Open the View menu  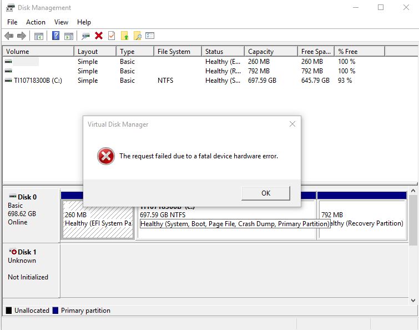pyautogui.click(x=61, y=22)
